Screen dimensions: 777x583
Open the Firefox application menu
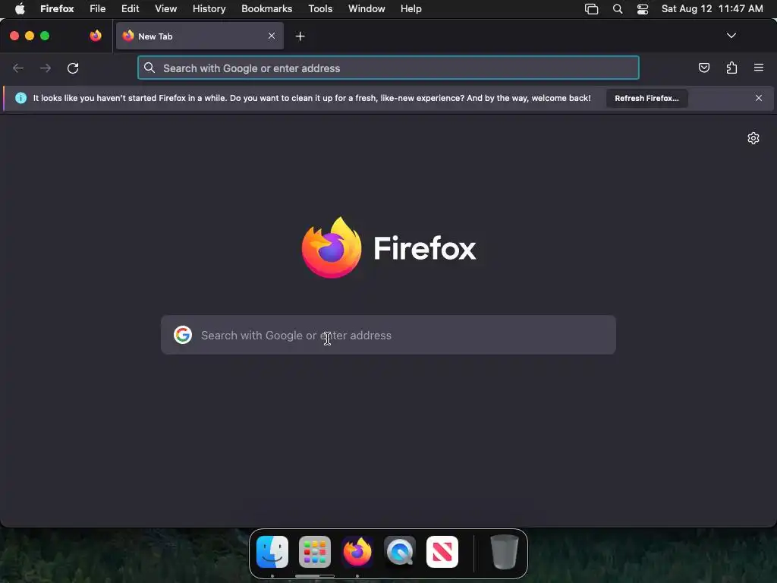[x=57, y=9]
